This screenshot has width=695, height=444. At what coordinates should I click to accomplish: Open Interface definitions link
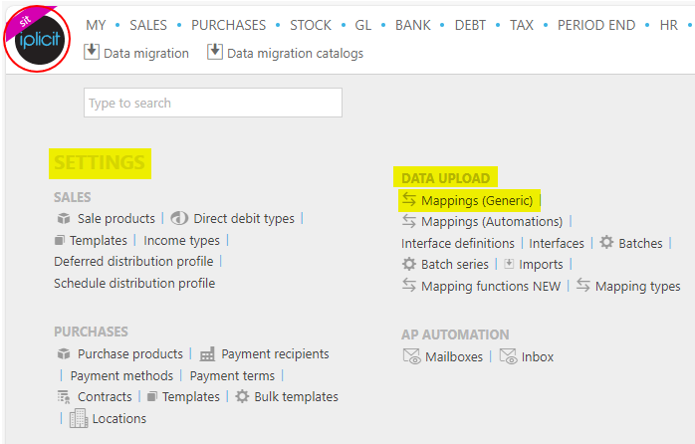click(458, 243)
